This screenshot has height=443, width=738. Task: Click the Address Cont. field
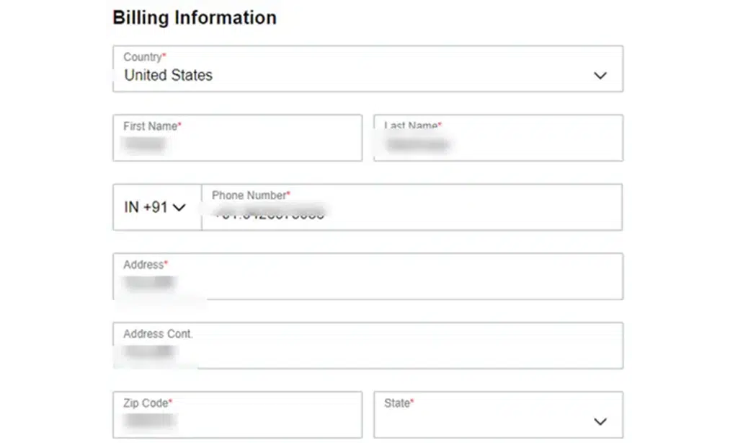368,352
